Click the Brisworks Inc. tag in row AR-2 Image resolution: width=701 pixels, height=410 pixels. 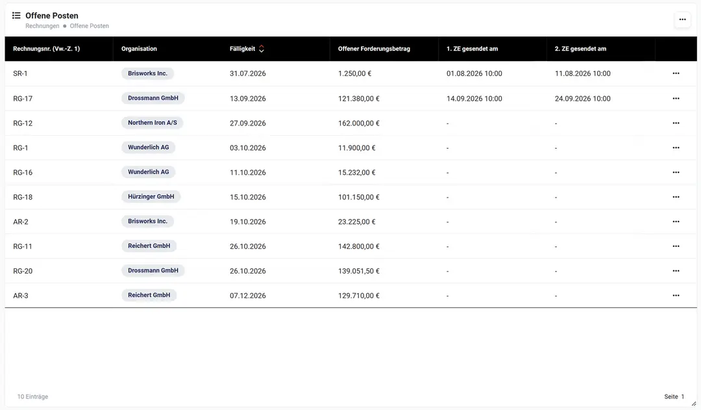point(147,221)
